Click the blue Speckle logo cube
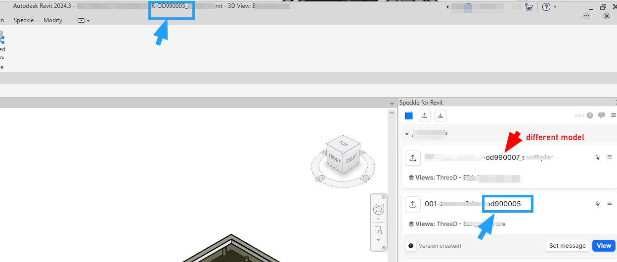This screenshot has width=617, height=262. 408,115
